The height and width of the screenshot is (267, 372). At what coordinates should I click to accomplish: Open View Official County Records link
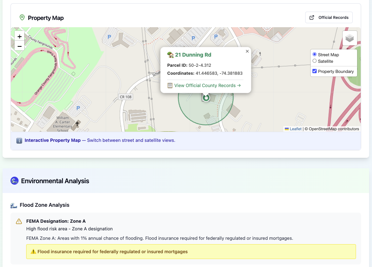click(204, 86)
